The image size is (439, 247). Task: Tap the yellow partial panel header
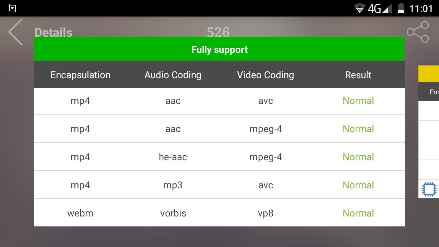click(429, 74)
